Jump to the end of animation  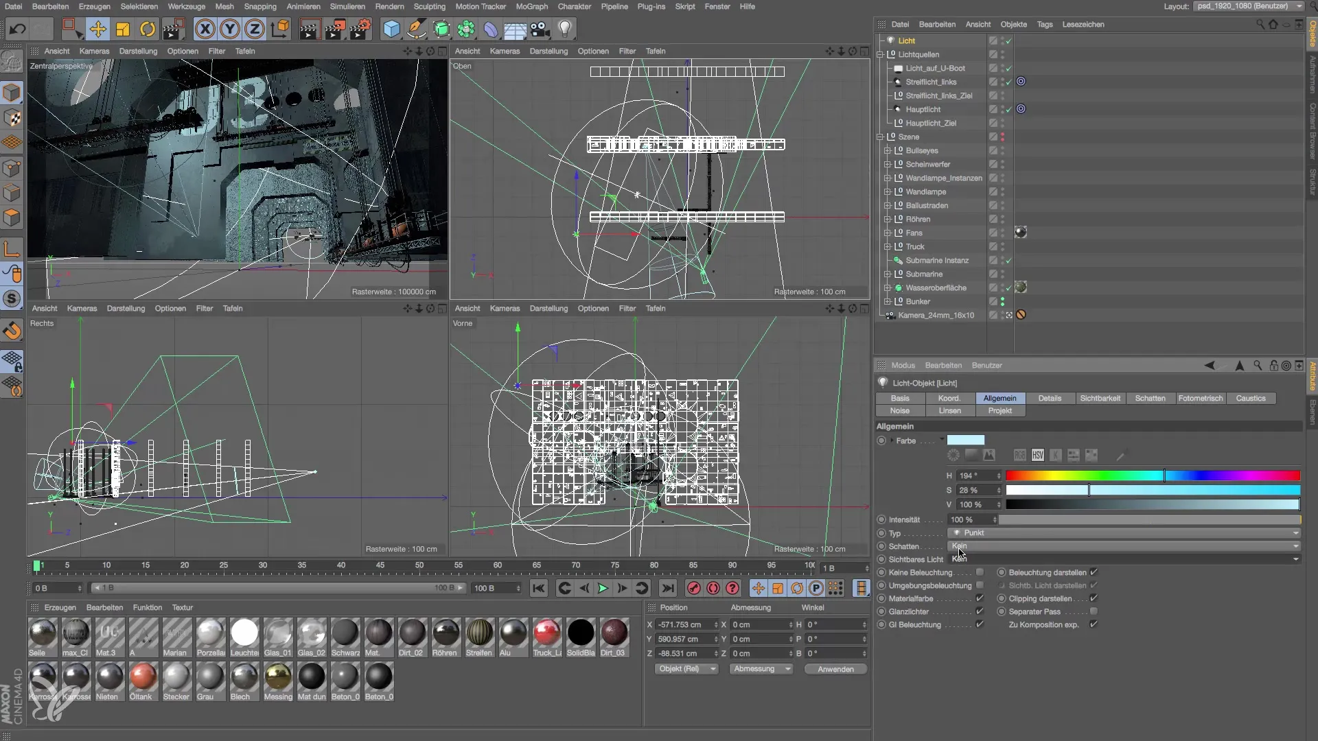coord(667,588)
